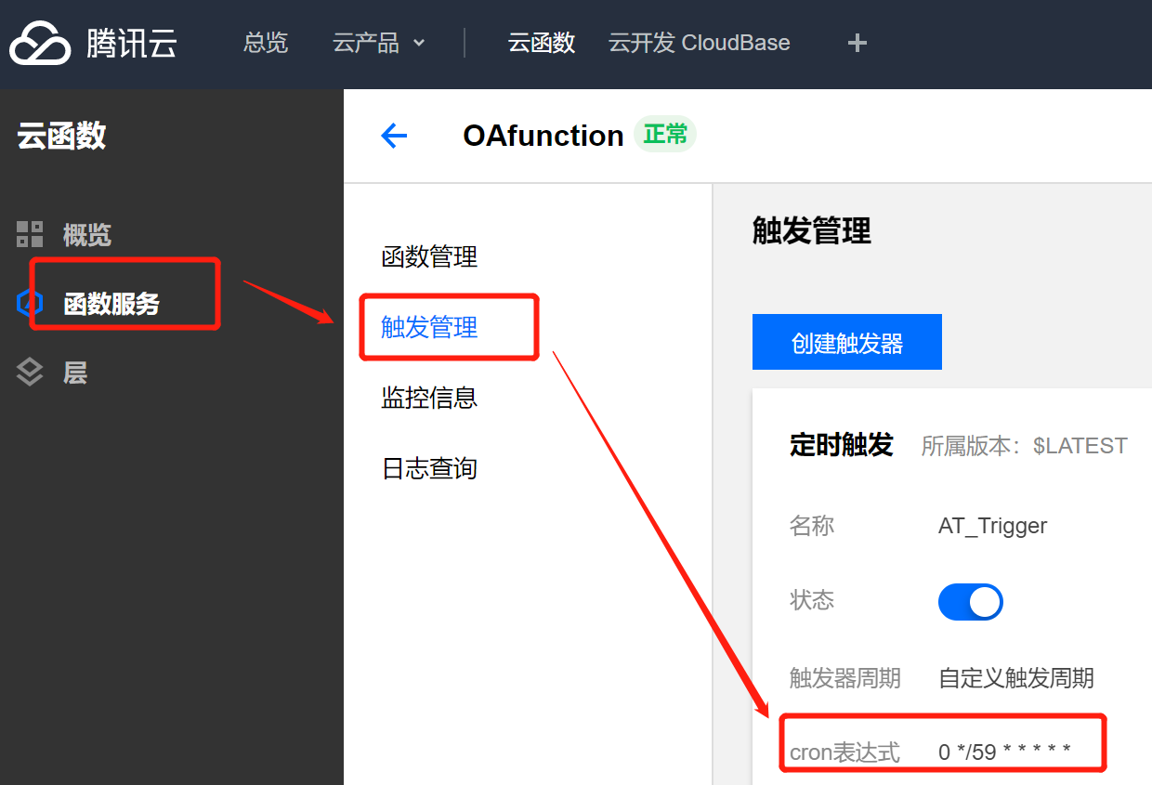Click the cron expression 0 */59 * * * * *

(1004, 752)
